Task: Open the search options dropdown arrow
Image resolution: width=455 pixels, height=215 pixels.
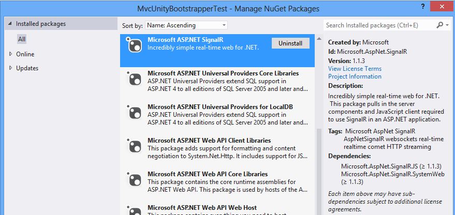Action: 447,25
